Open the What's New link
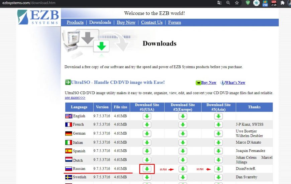This screenshot has width=291, height=184. click(235, 82)
